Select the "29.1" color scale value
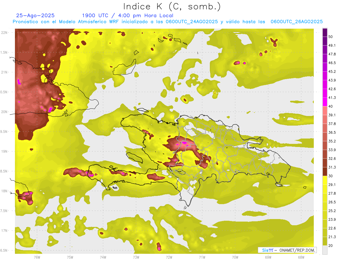The height and width of the screenshot is (261, 338). click(332, 185)
